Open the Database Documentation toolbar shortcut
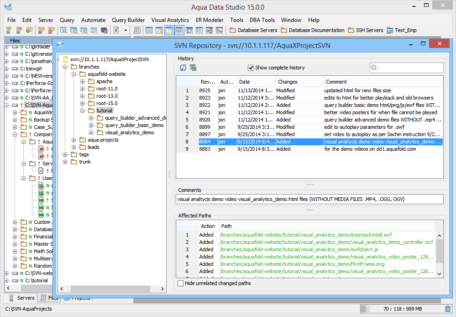The height and width of the screenshot is (317, 456). pos(313,30)
